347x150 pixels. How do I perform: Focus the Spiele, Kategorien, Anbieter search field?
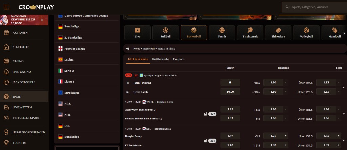[315, 7]
